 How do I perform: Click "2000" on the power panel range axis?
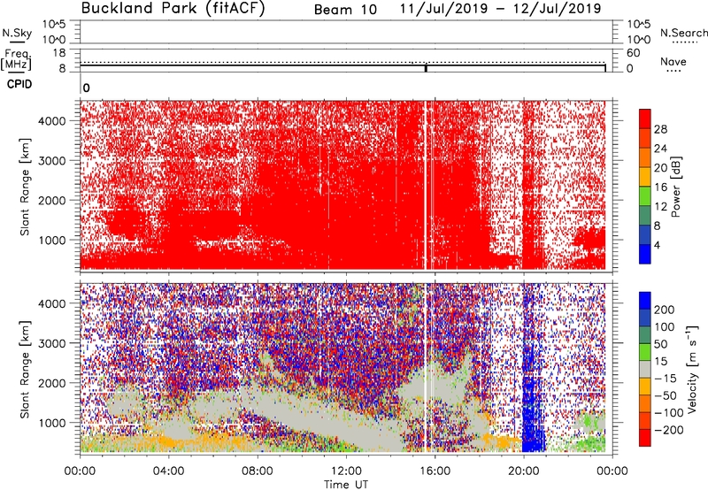point(52,200)
